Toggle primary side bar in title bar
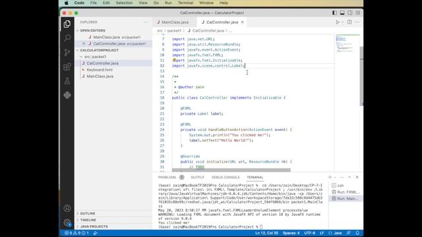The image size is (422, 237). (334, 13)
